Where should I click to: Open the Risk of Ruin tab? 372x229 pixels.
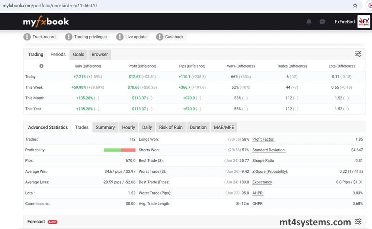(171, 127)
